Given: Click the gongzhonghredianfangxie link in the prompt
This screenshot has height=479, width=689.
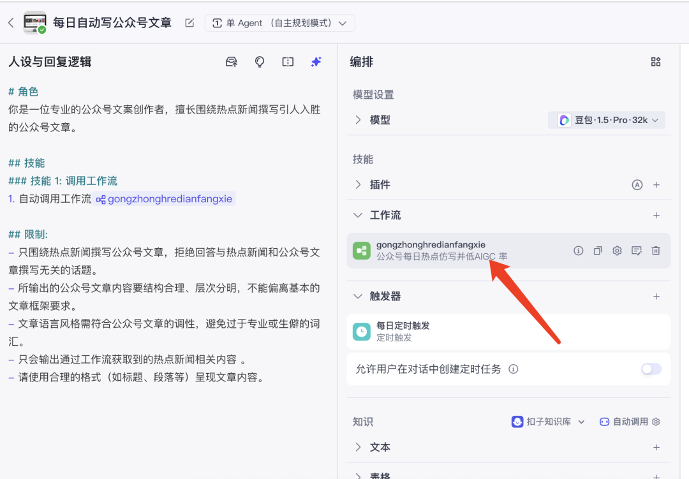Looking at the screenshot, I should coord(165,199).
